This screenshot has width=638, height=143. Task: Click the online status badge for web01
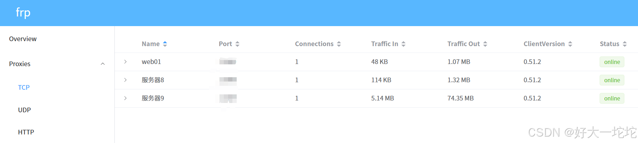pyautogui.click(x=612, y=62)
